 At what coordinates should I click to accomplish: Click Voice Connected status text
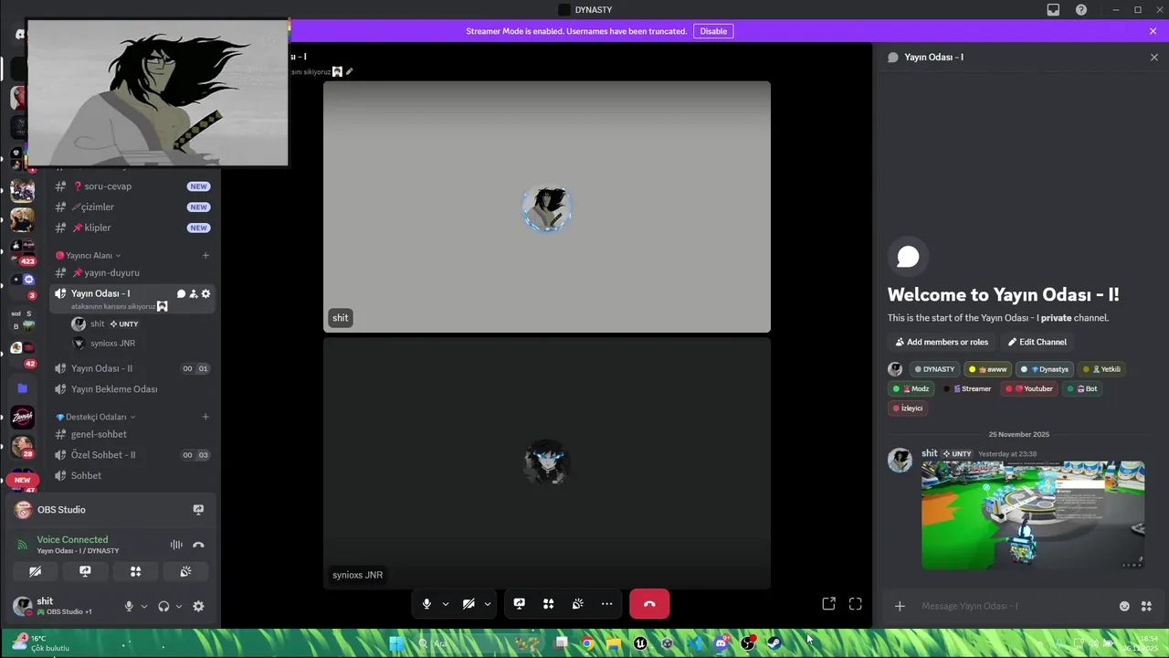tap(72, 539)
